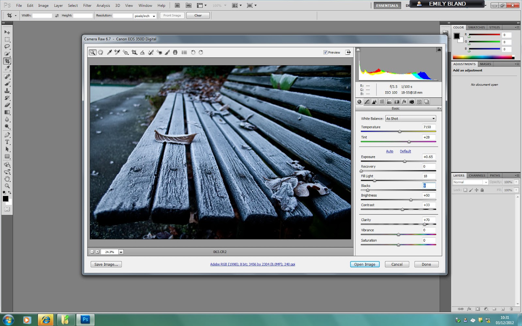Image resolution: width=522 pixels, height=326 pixels.
Task: Open the Presets panel tab
Action: coord(419,102)
